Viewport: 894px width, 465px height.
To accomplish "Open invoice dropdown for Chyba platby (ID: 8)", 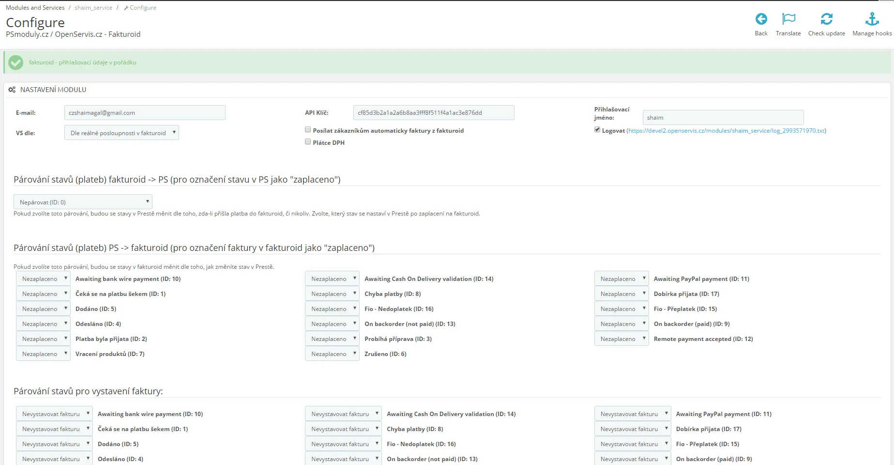I will click(x=343, y=429).
